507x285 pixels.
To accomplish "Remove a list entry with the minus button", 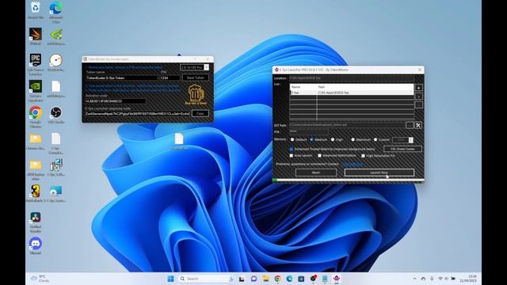I will 418,97.
